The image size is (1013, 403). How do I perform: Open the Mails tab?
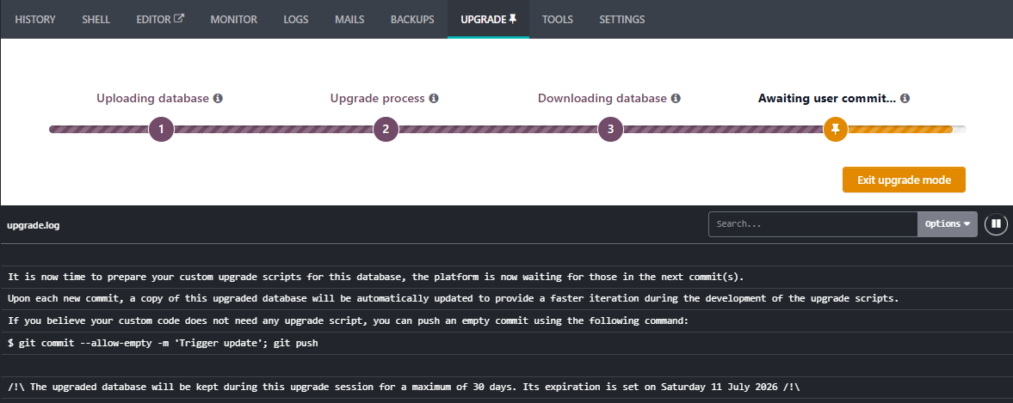tap(349, 20)
